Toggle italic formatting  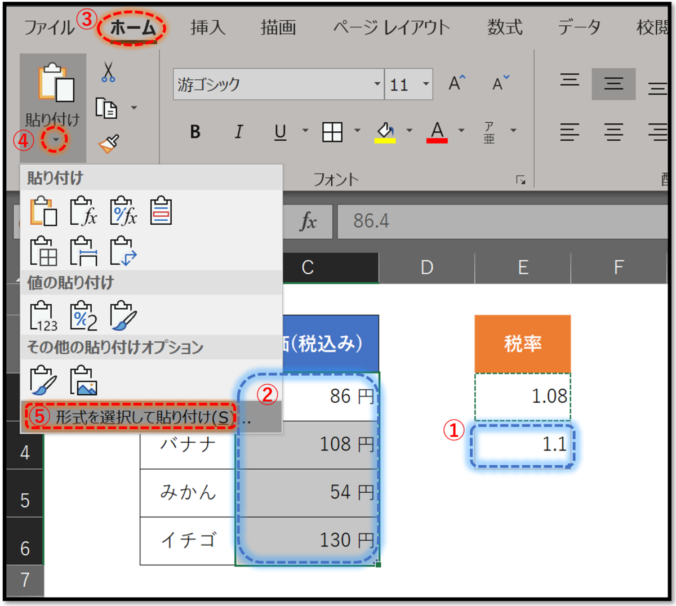(x=238, y=132)
